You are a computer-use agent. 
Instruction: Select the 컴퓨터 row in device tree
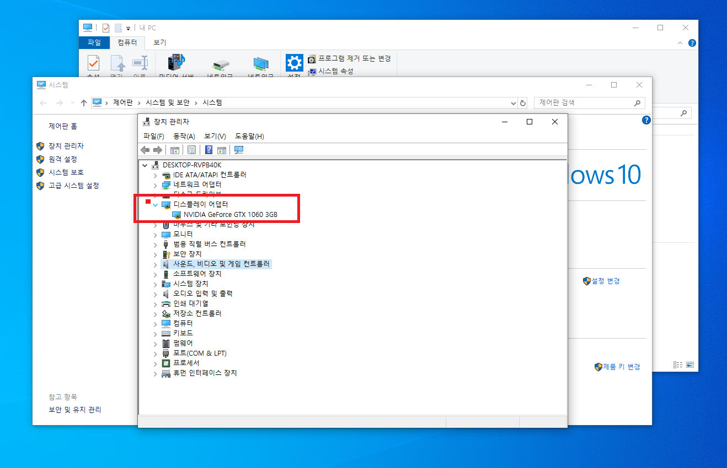click(183, 323)
